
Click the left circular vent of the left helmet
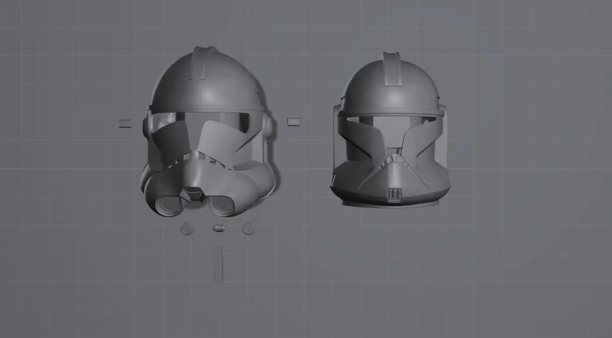(x=169, y=205)
